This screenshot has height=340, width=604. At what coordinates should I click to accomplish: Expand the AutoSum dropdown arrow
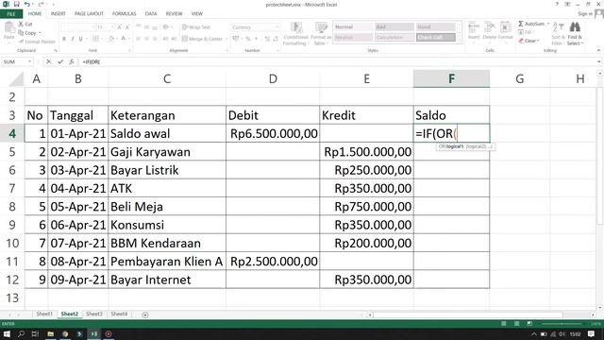coord(548,24)
